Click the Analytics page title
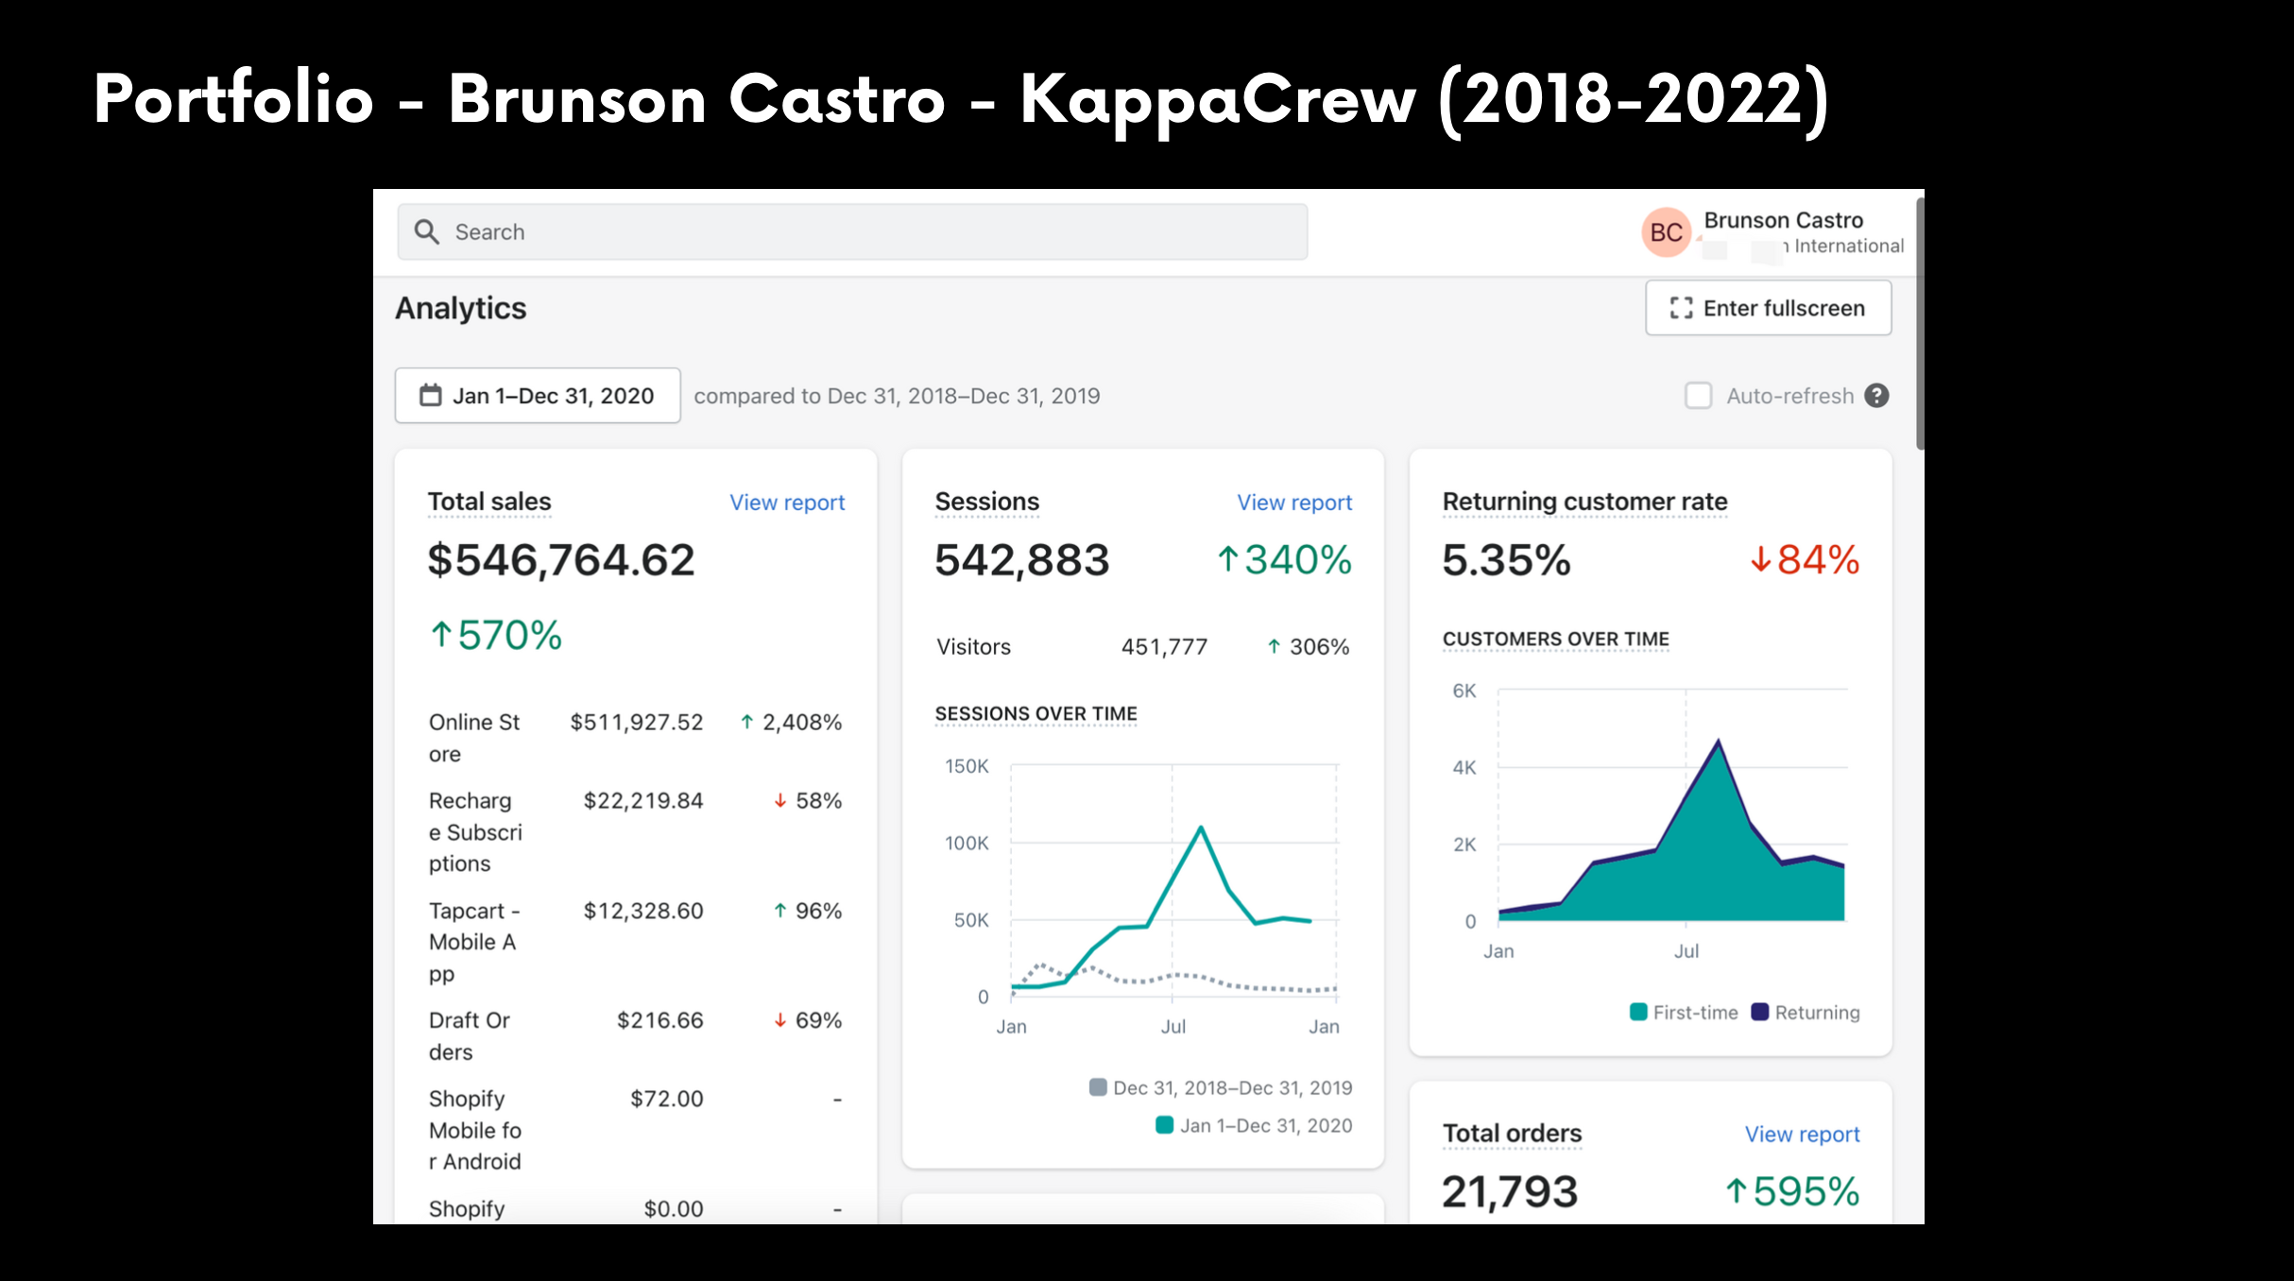This screenshot has height=1281, width=2294. [461, 309]
